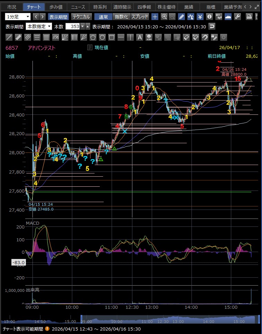Click the info 'i' icon
Screen dimensions: 262x334
(209, 17)
